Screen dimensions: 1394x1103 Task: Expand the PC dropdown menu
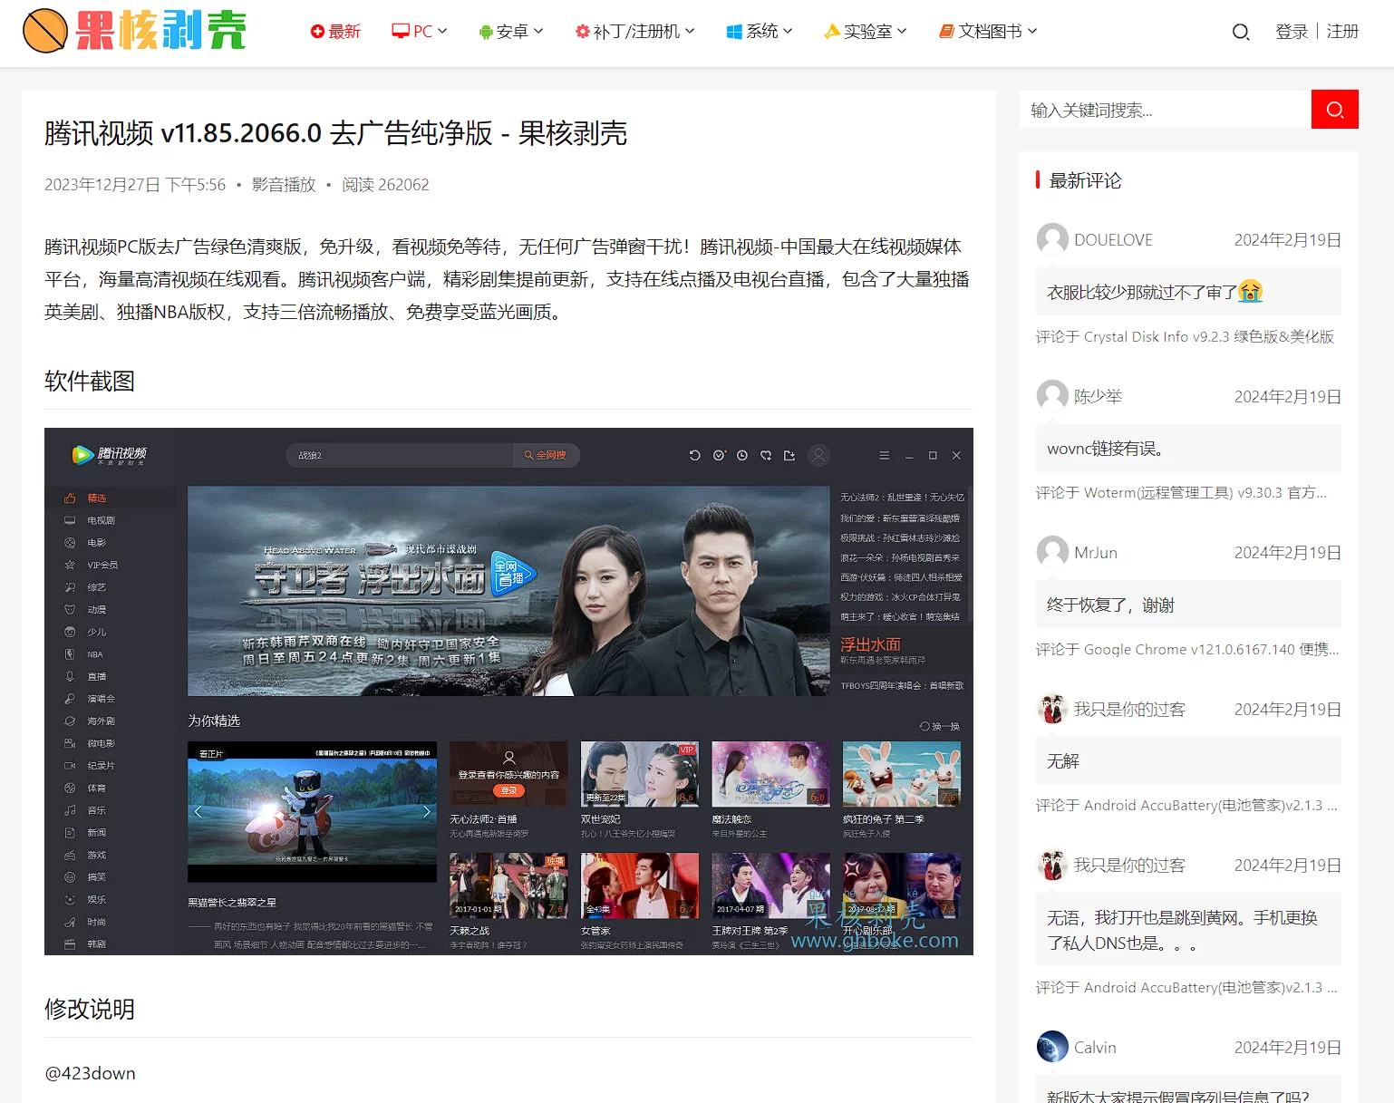[x=420, y=32]
